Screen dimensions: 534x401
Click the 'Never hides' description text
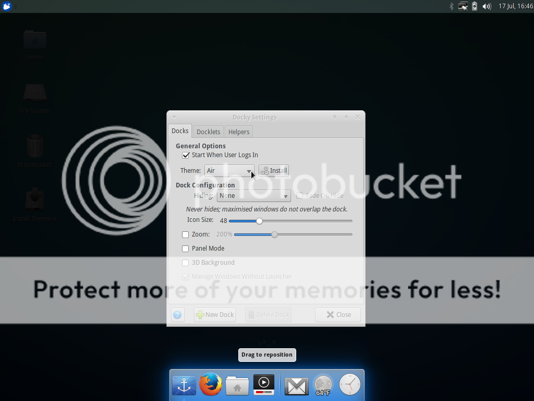pos(266,209)
